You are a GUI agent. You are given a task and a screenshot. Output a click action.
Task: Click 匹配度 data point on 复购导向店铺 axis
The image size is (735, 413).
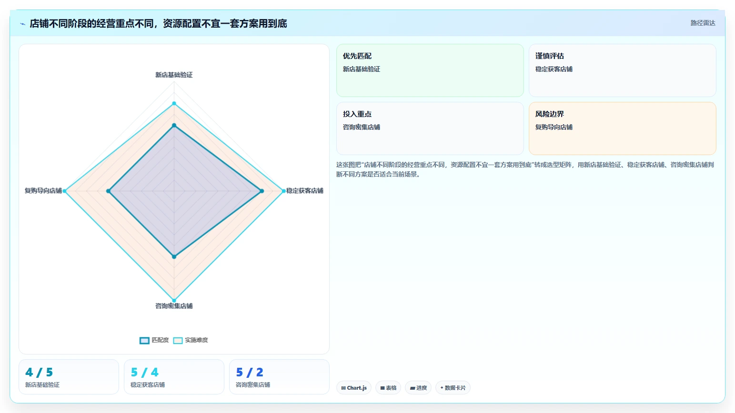tap(108, 191)
